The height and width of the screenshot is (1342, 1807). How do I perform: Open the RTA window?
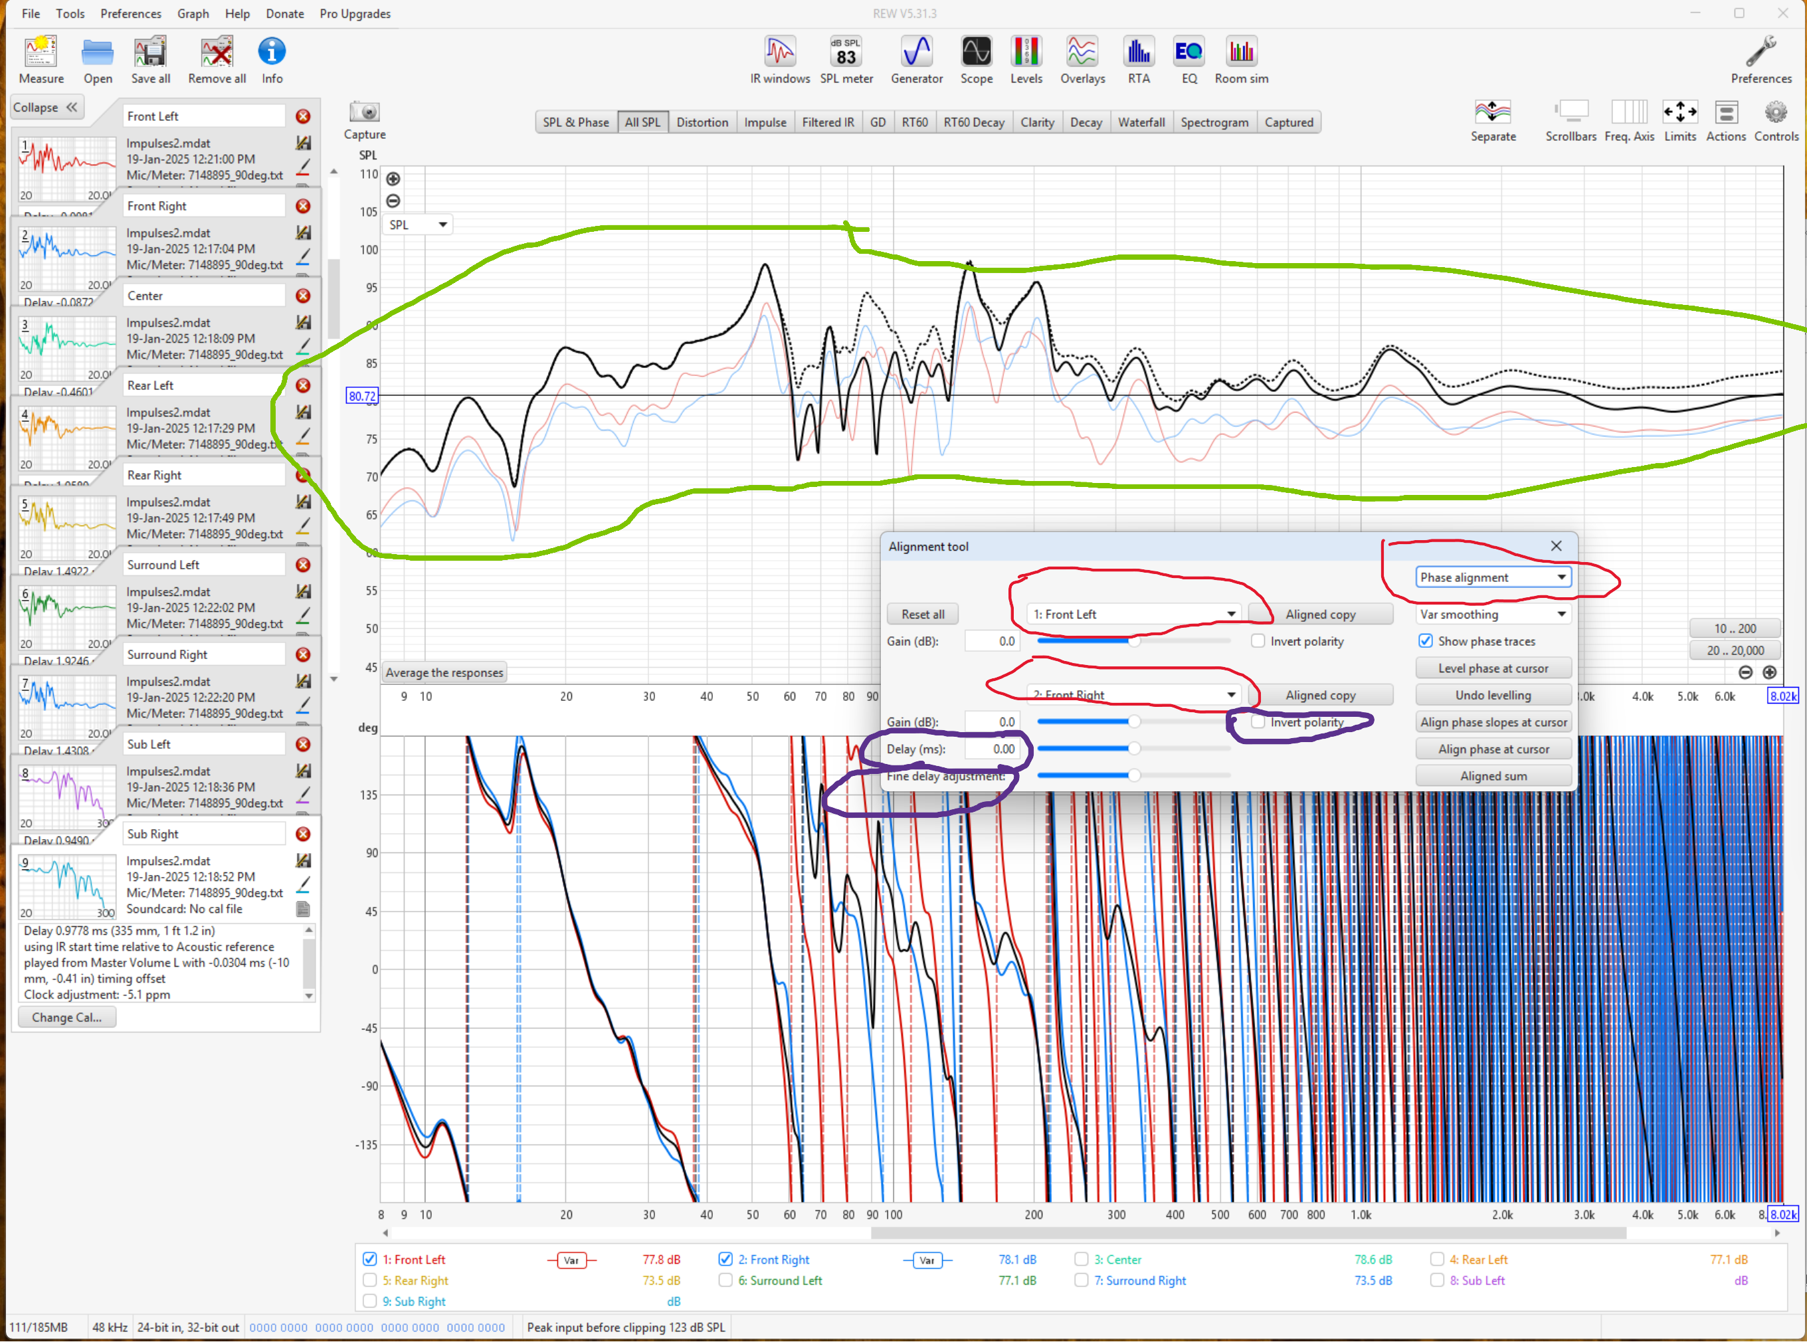click(1139, 59)
